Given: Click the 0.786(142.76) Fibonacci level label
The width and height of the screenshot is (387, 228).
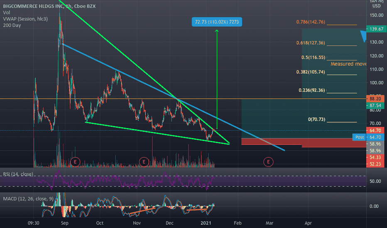Looking at the screenshot, I should [311, 22].
